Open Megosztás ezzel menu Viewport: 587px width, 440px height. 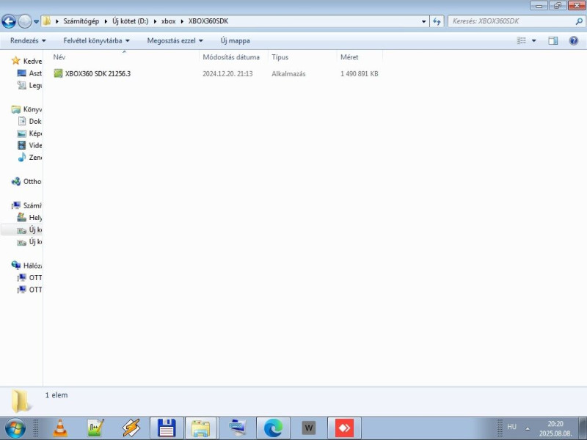(x=175, y=40)
